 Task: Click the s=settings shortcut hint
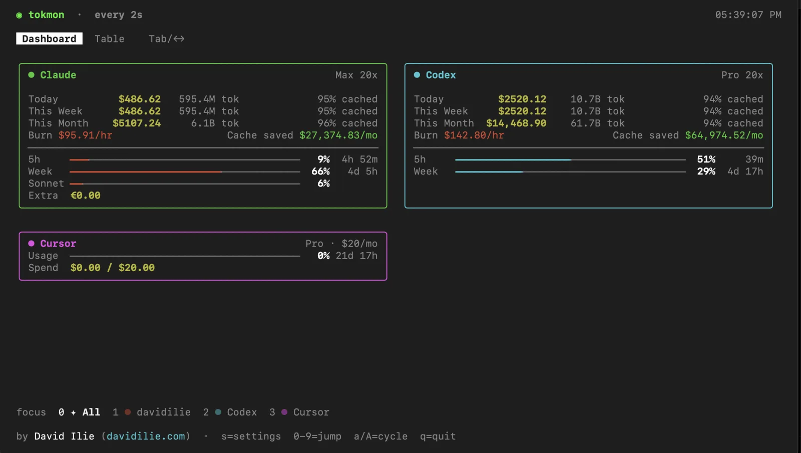[251, 436]
